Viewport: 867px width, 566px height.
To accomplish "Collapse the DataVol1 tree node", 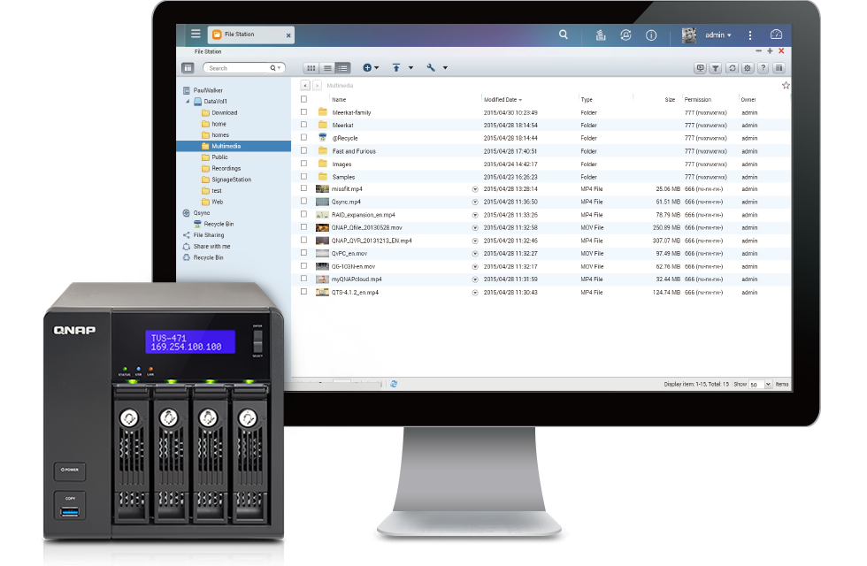I will tap(188, 101).
